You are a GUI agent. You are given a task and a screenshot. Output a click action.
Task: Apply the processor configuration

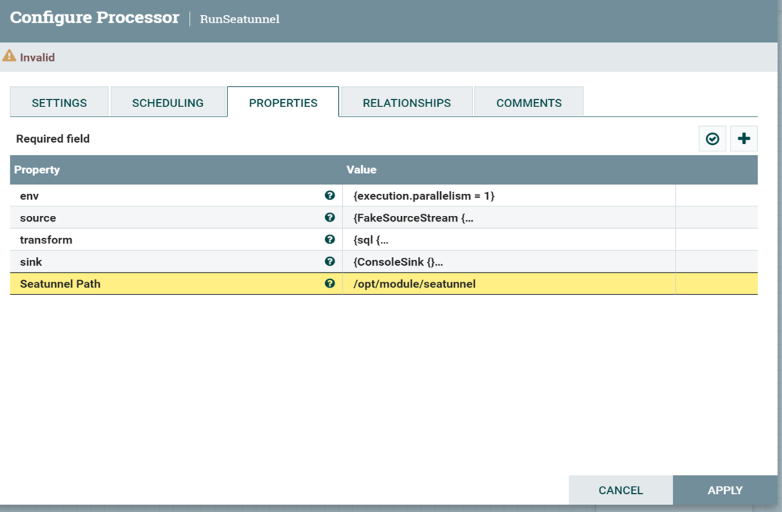click(725, 490)
